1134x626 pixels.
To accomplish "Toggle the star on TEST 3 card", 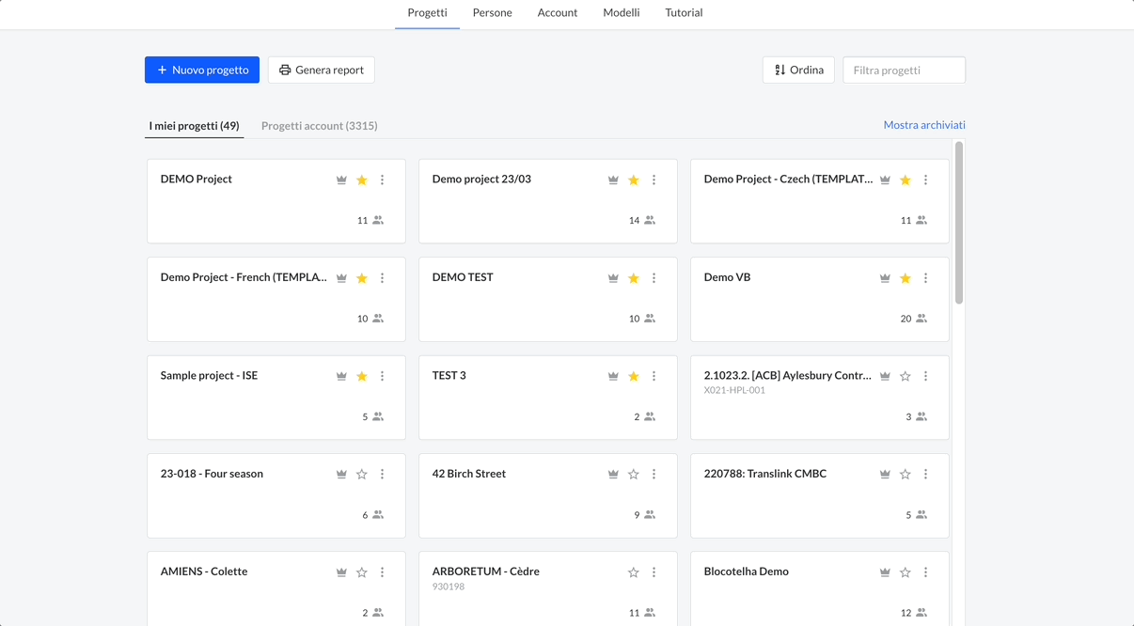I will coord(634,376).
